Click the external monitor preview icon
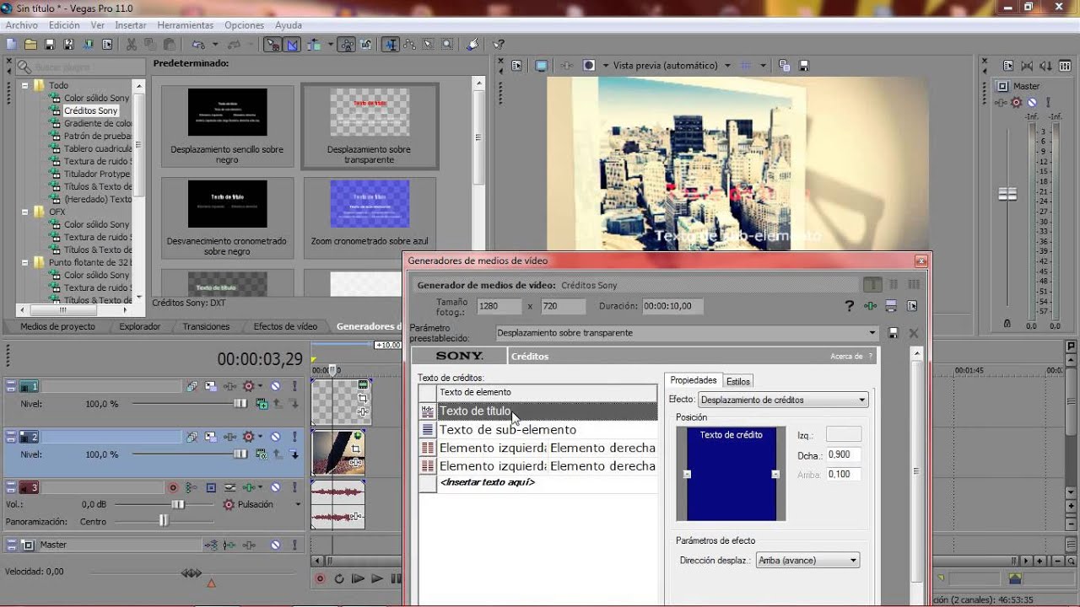Viewport: 1080px width, 607px height. tap(542, 65)
